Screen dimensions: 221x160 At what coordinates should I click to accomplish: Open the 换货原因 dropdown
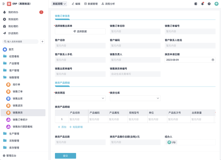point(80,98)
